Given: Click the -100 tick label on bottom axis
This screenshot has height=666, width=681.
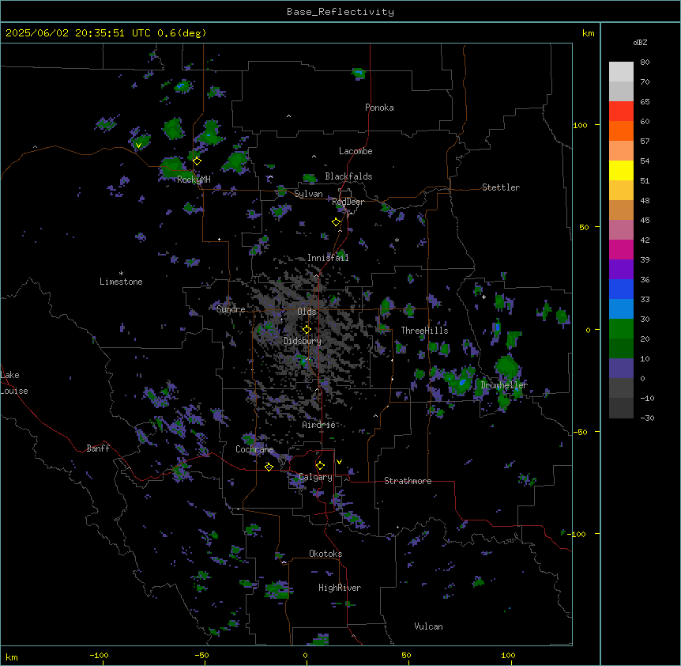Looking at the screenshot, I should 99,655.
